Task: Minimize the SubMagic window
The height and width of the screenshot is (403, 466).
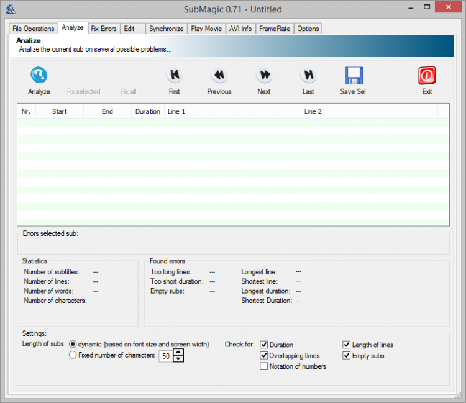Action: tap(411, 7)
